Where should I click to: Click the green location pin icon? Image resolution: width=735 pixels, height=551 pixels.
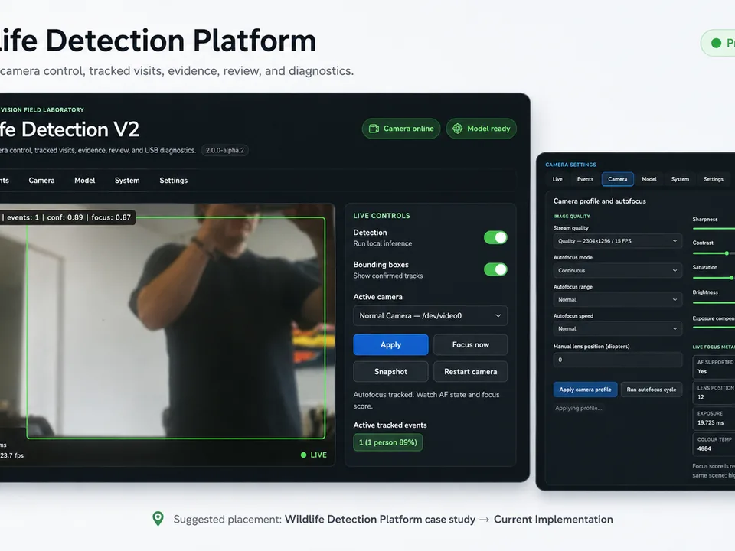(x=158, y=519)
